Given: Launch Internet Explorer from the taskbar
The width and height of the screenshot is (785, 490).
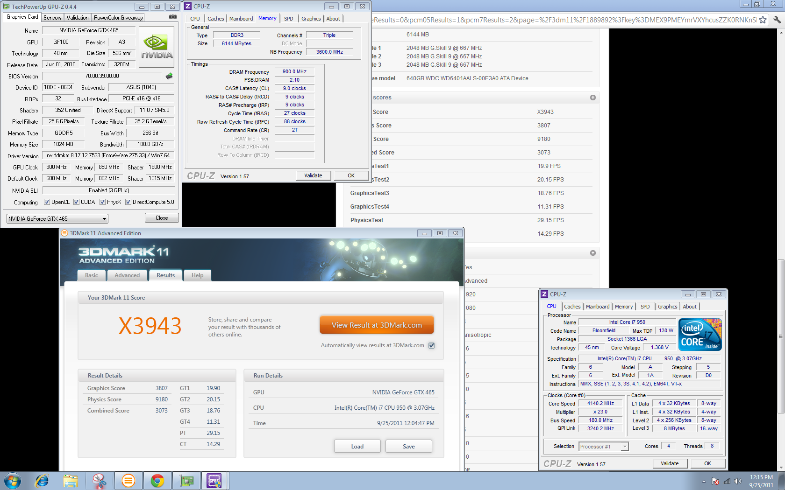Looking at the screenshot, I should click(x=42, y=481).
